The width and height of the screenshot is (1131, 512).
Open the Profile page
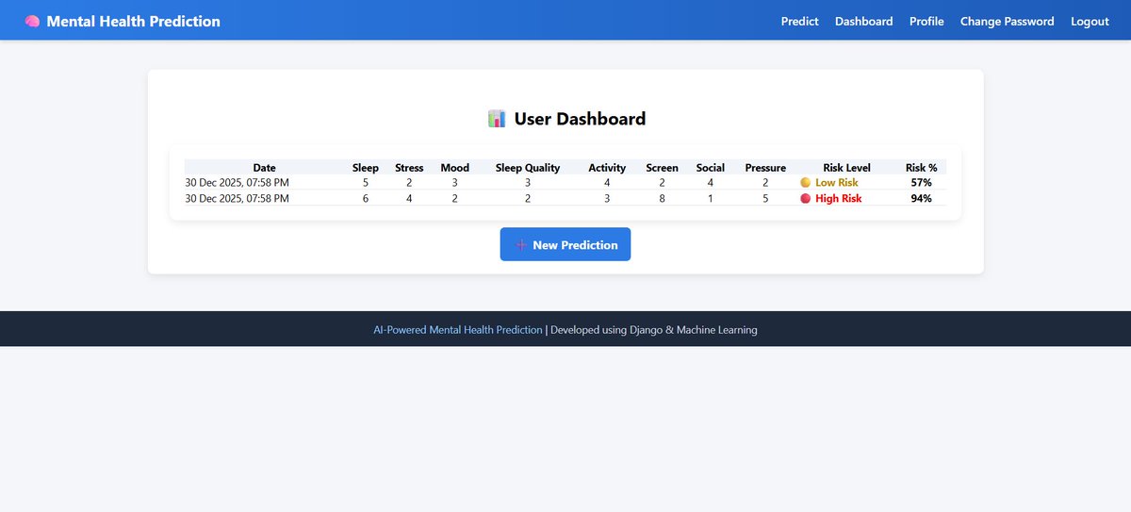tap(926, 21)
